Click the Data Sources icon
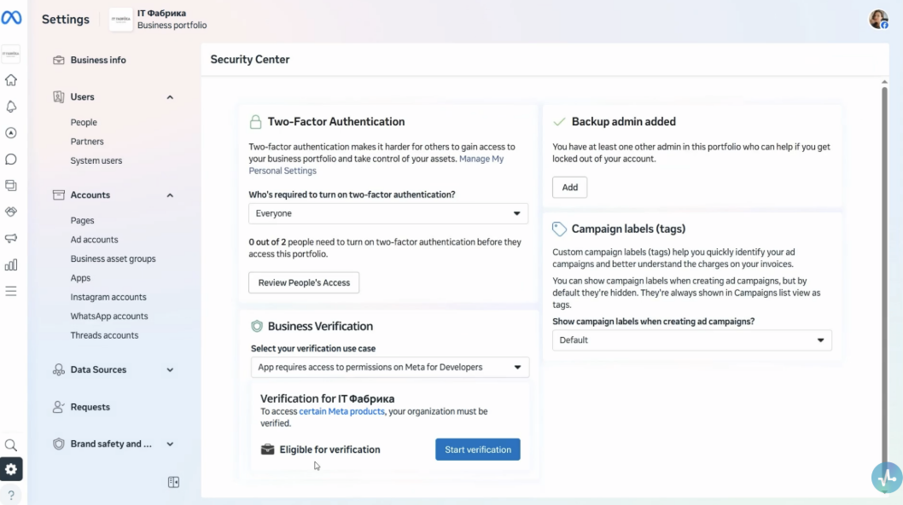903x505 pixels. coord(59,369)
